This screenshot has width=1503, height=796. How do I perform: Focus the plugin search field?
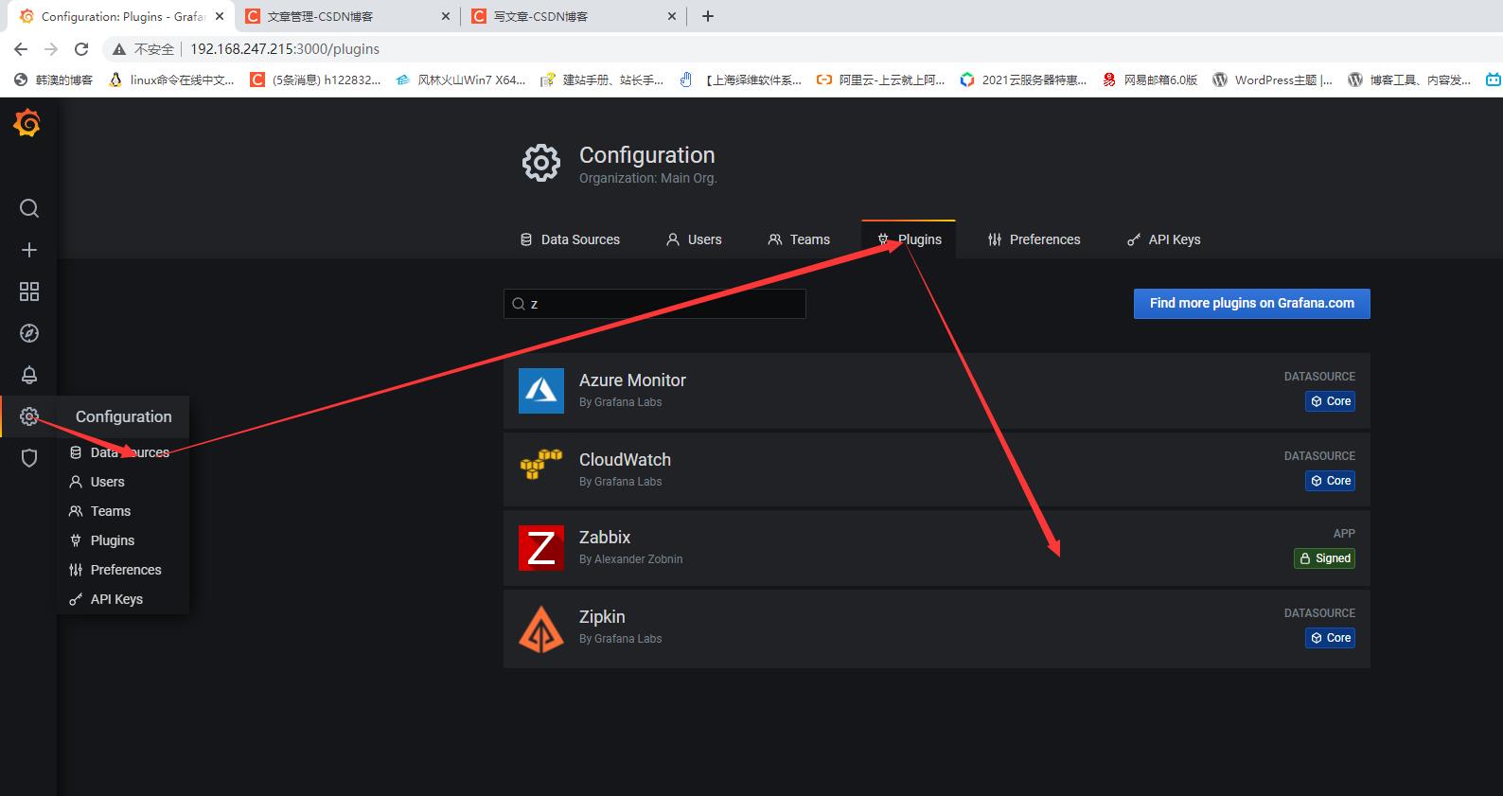point(655,304)
